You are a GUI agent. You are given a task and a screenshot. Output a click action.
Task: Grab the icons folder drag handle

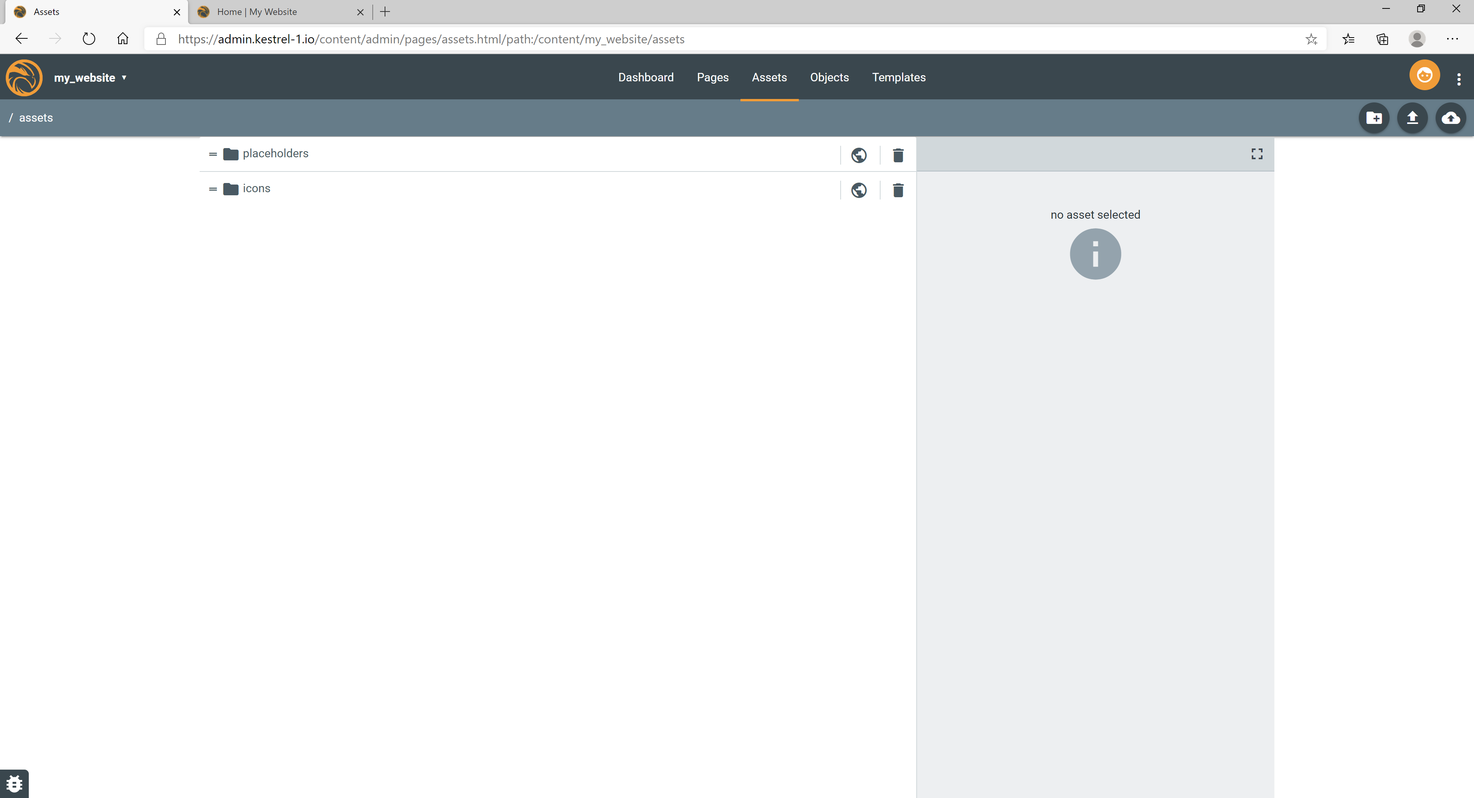click(x=213, y=189)
